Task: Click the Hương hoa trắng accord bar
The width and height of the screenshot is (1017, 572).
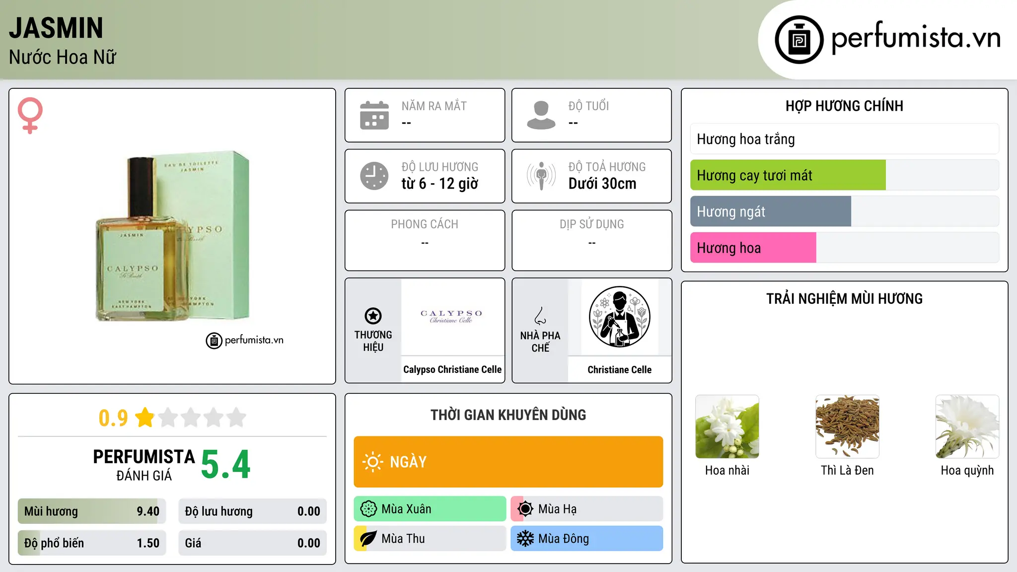Action: coord(845,139)
